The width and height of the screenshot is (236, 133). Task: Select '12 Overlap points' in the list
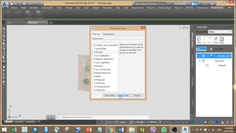tap(105, 86)
